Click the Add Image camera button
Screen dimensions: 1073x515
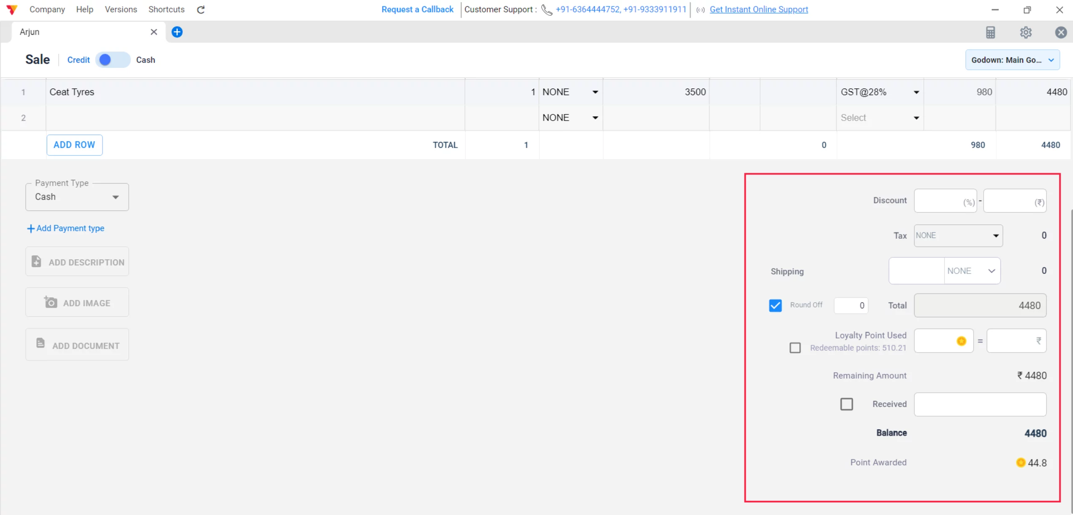(77, 302)
